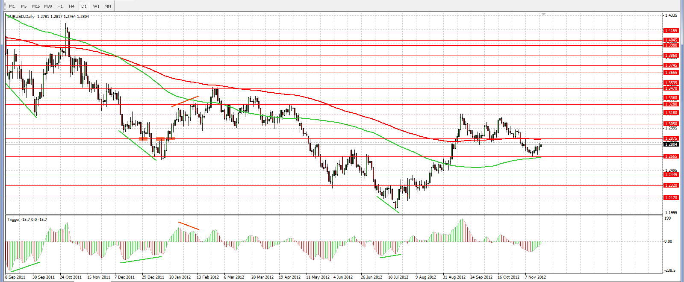
Task: Select the M5 timeframe button
Action: [x=24, y=6]
